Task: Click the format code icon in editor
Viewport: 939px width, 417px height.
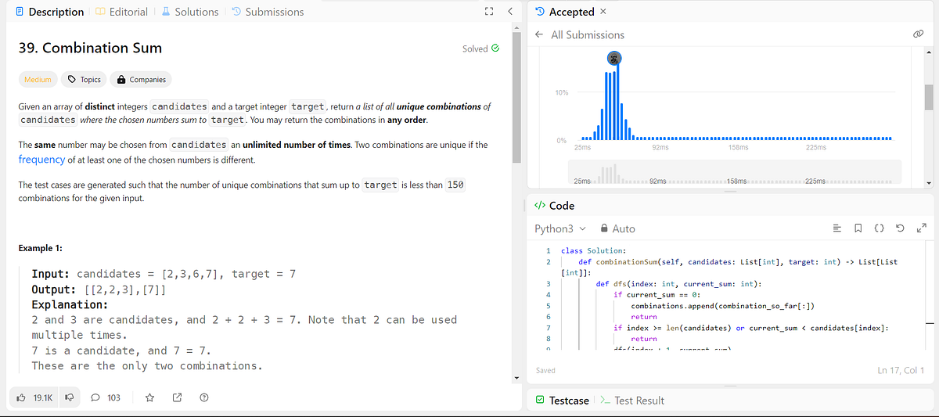Action: click(x=836, y=228)
